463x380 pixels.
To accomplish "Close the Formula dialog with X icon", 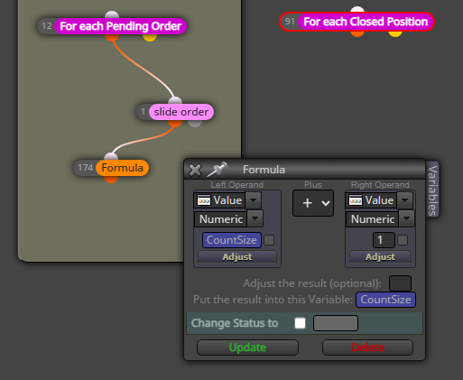I will point(195,170).
